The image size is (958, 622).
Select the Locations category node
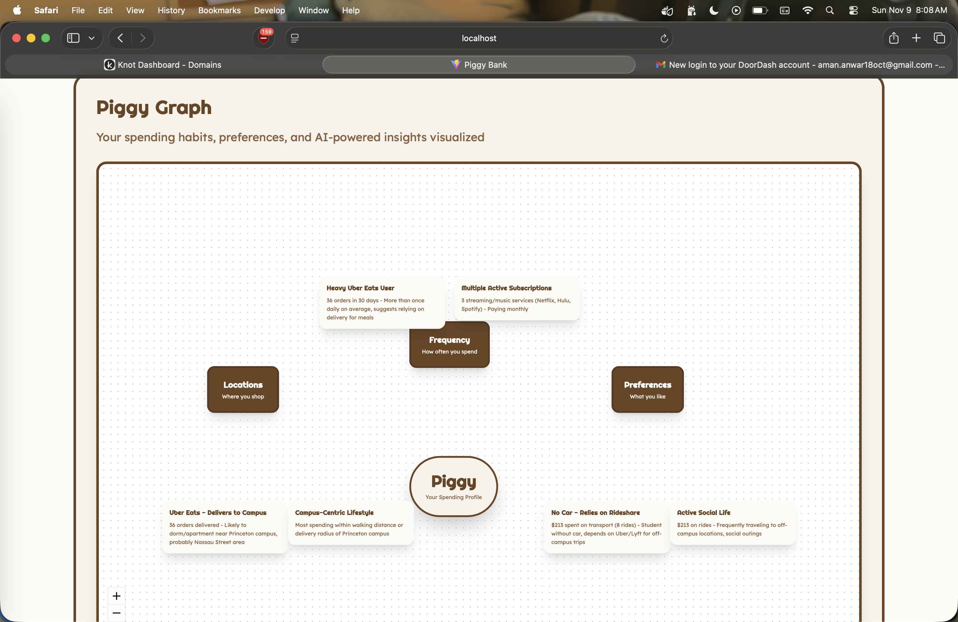pyautogui.click(x=243, y=390)
